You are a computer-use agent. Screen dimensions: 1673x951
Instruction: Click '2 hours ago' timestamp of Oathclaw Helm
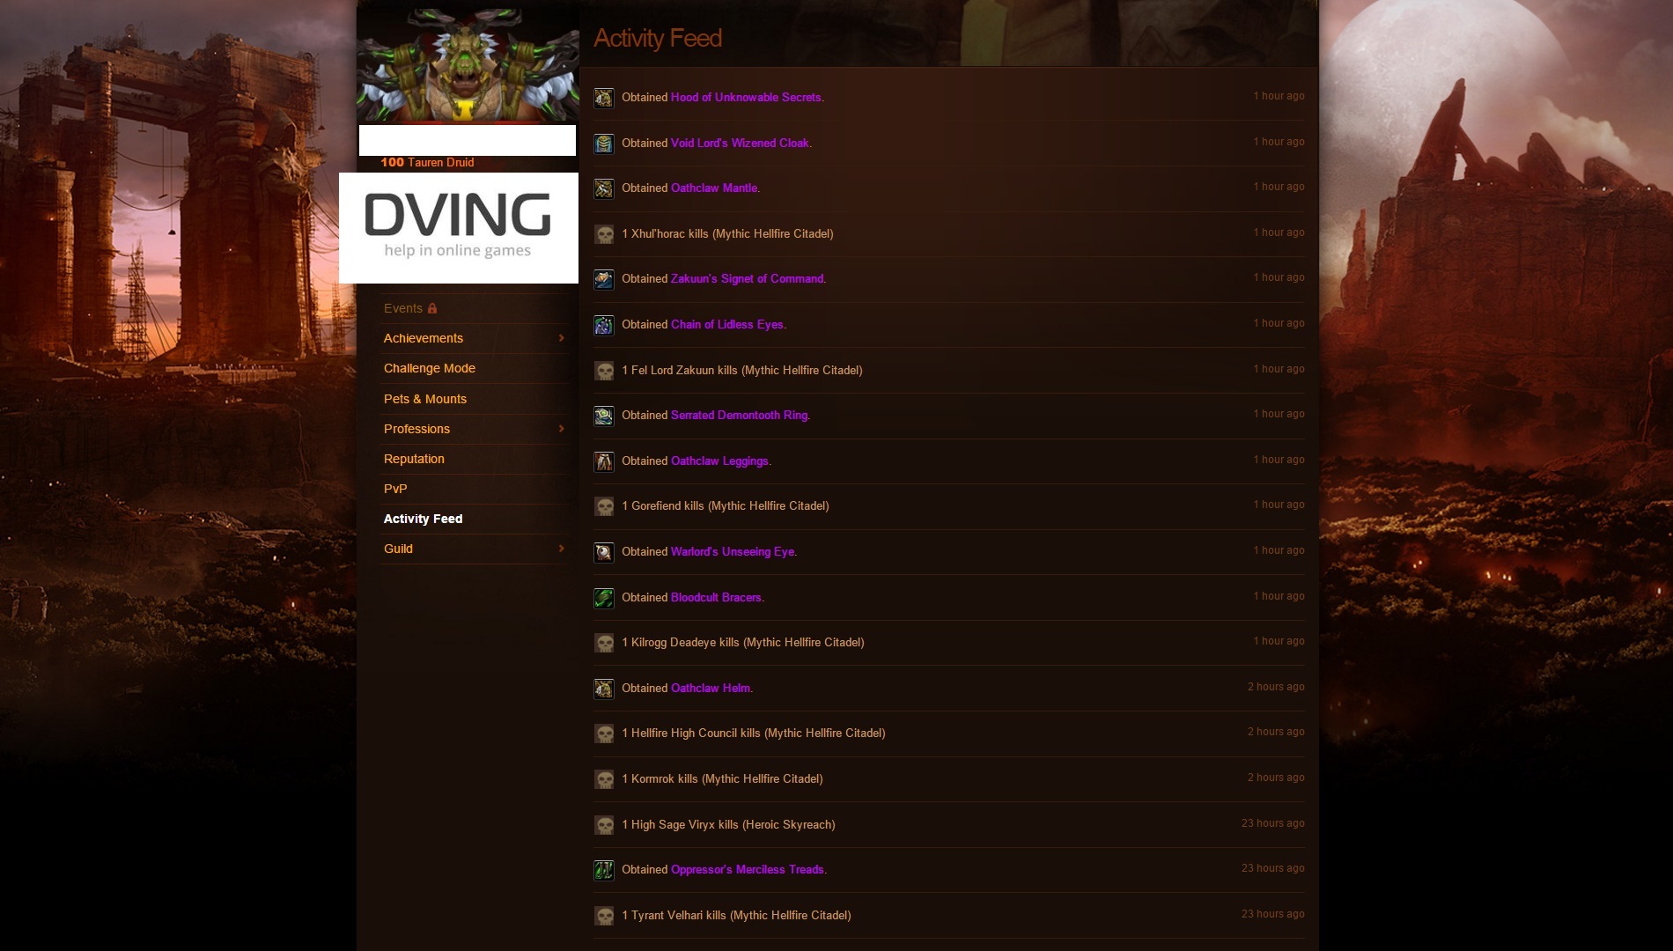[1276, 687]
